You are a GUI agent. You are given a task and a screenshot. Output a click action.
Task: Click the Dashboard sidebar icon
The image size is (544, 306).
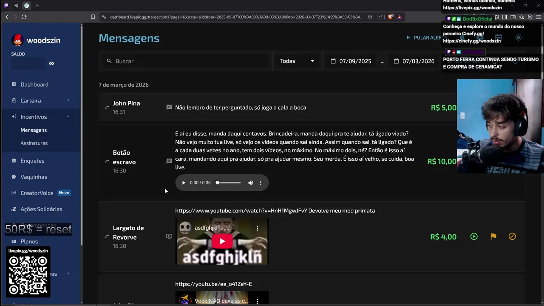(x=14, y=84)
